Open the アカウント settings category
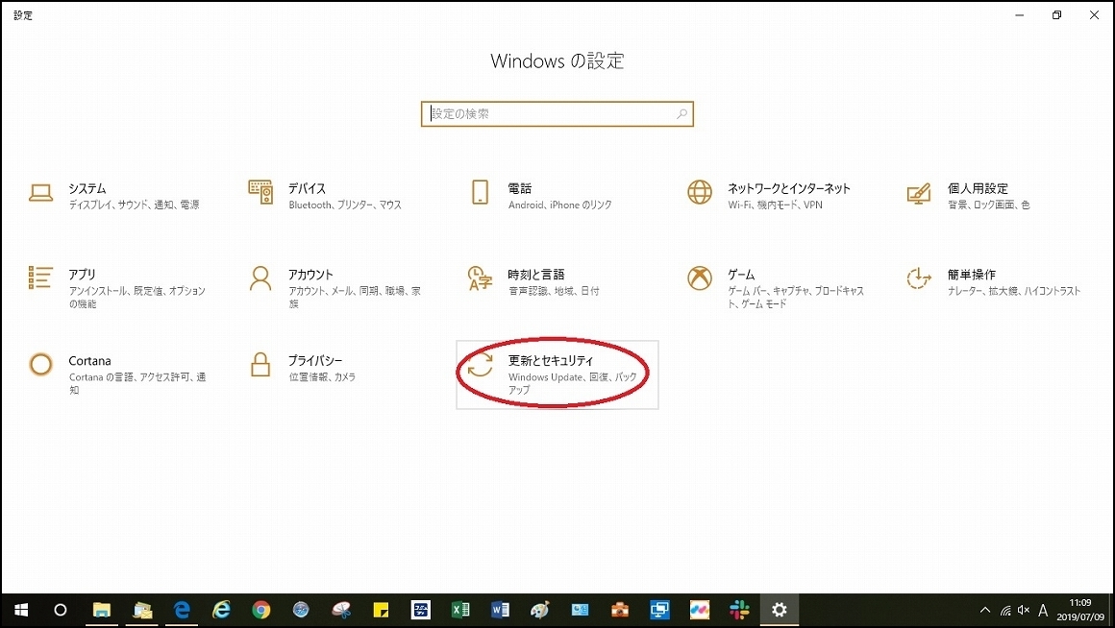The height and width of the screenshot is (628, 1115). 334,288
